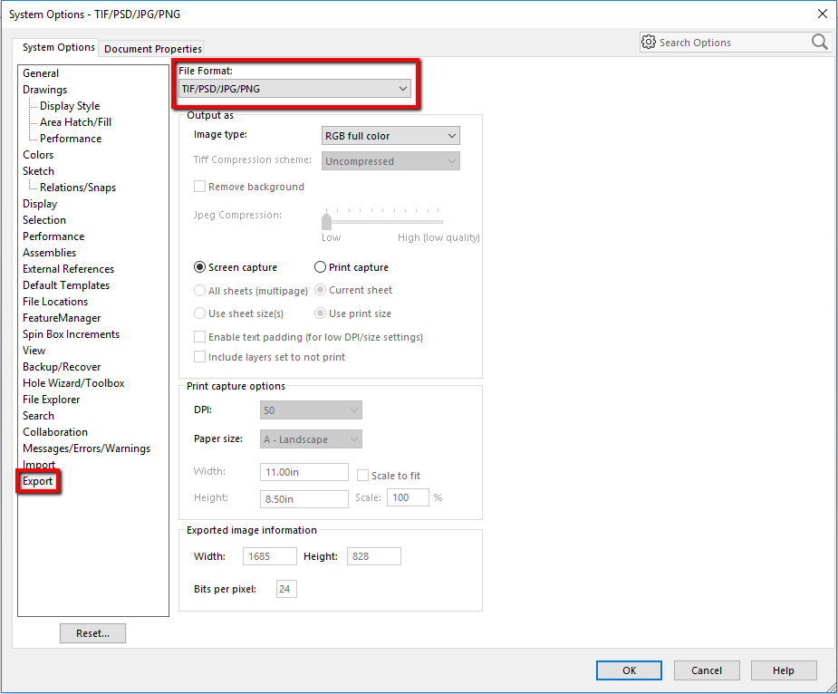Click the Scale percent field
The width and height of the screenshot is (838, 694).
point(408,497)
